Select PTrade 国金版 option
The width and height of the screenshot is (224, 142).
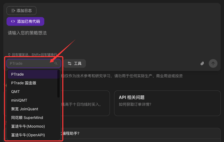[x=33, y=83]
